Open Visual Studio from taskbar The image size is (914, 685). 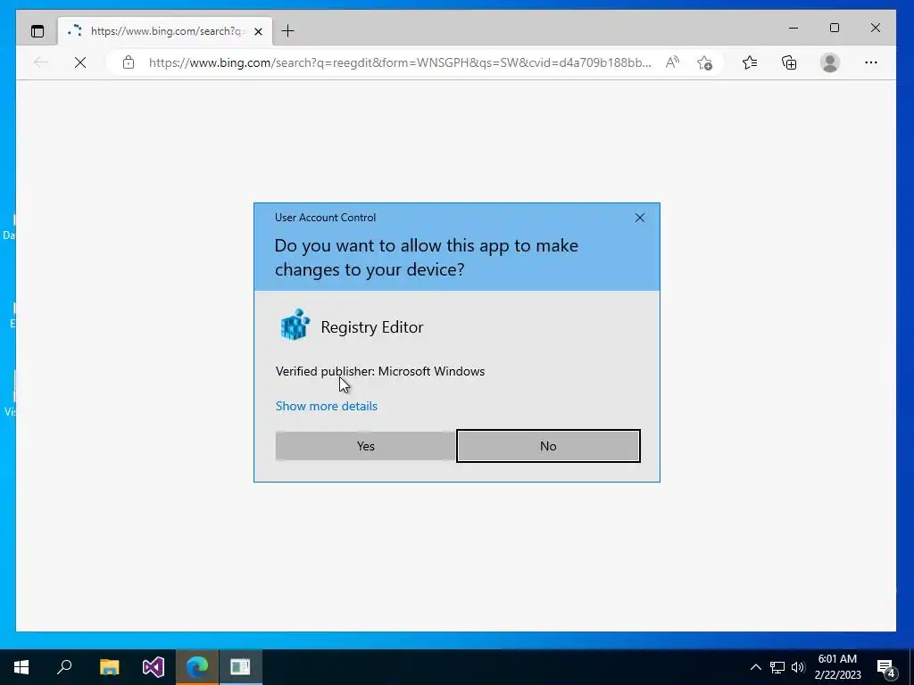click(154, 667)
